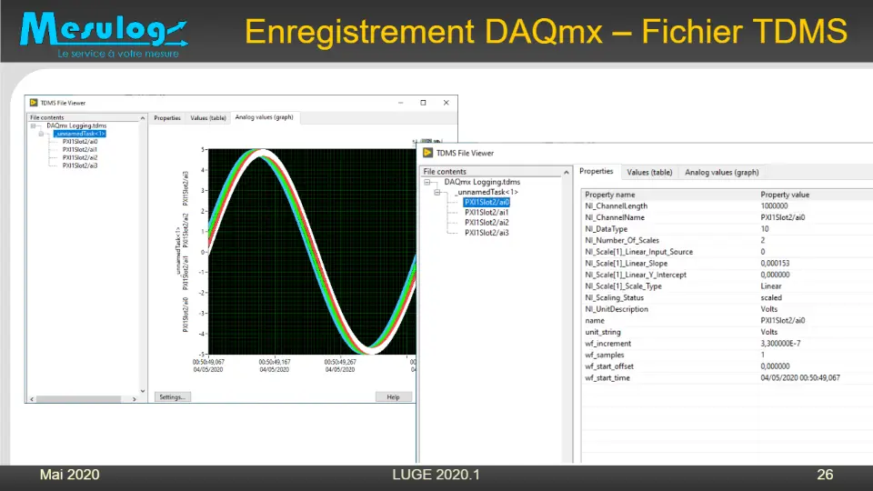This screenshot has width=873, height=491.
Task: Select PXI1Slot2/ai3 in back window tree
Action: point(80,165)
